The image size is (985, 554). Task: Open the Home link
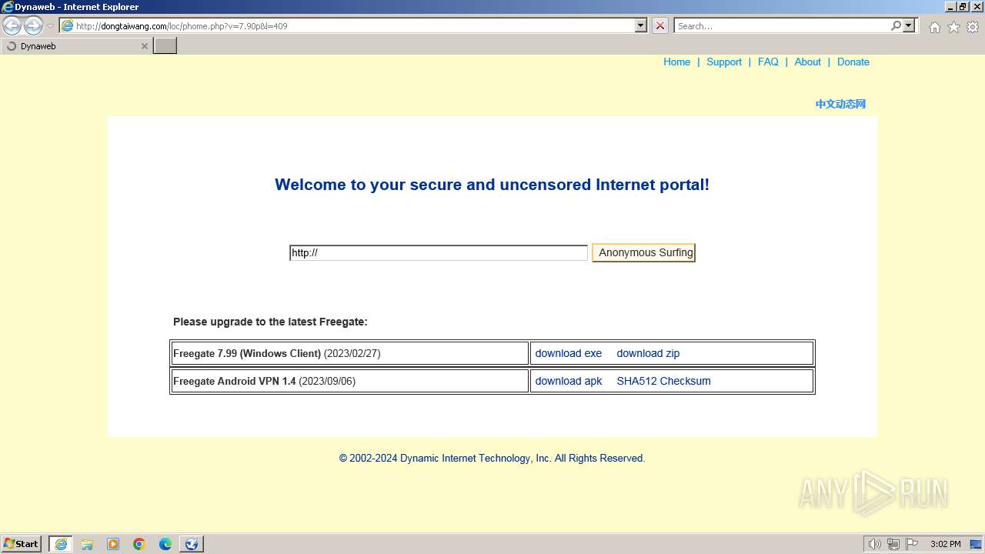[676, 62]
